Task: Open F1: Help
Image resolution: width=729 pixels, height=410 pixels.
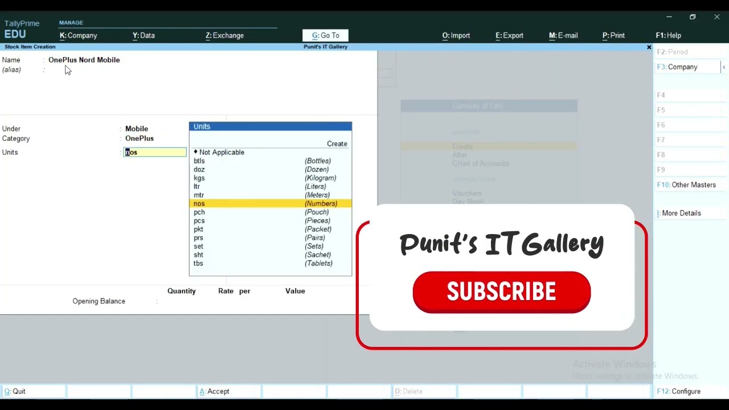Action: [x=668, y=35]
